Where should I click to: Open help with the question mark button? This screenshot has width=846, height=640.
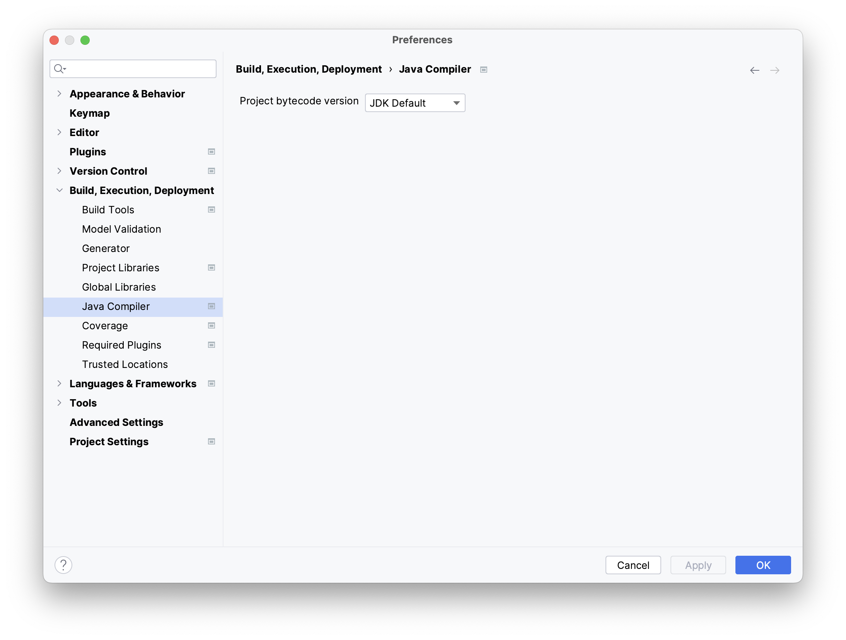pyautogui.click(x=63, y=565)
